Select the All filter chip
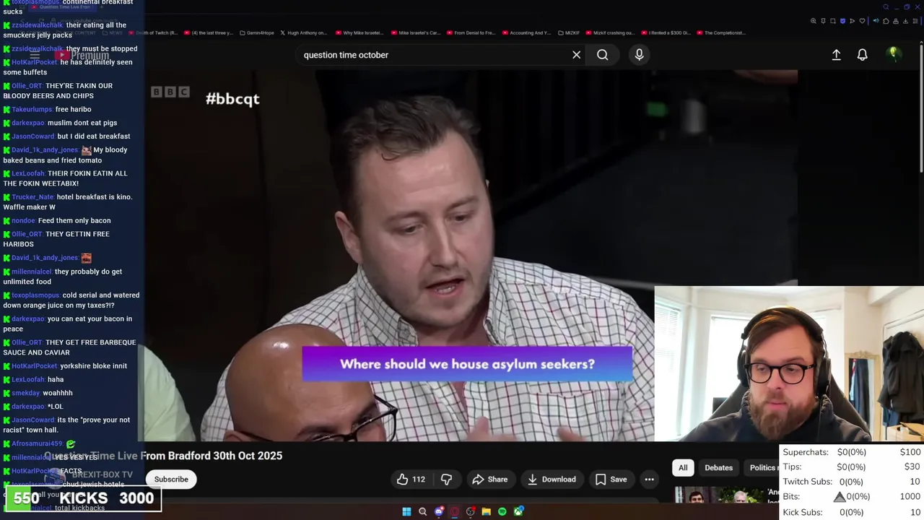 [683, 467]
